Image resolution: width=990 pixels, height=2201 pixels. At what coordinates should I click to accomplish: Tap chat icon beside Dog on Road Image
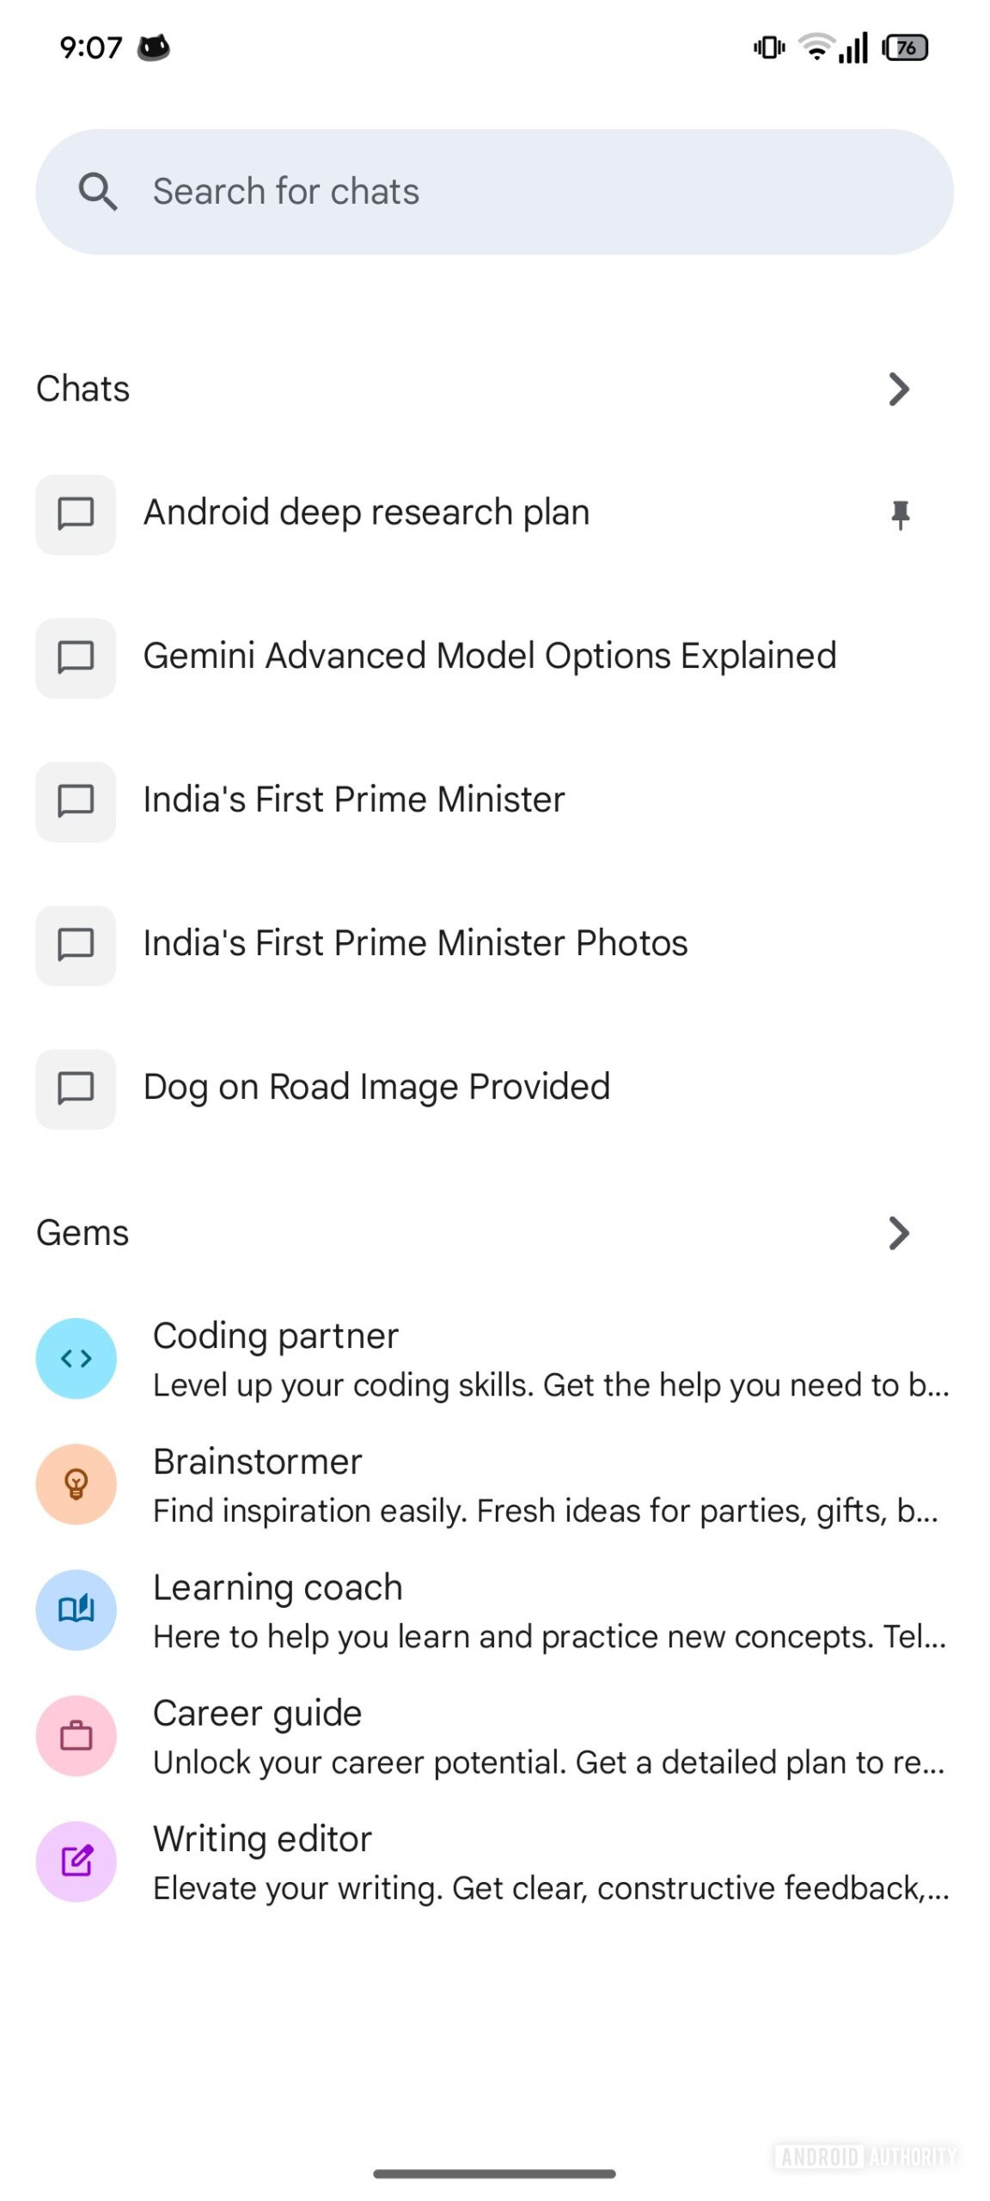[76, 1088]
